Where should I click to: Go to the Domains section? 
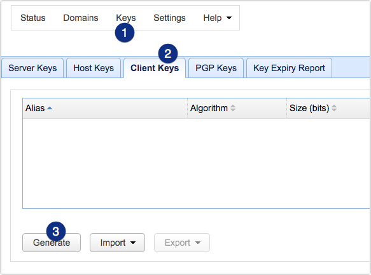pyautogui.click(x=80, y=18)
